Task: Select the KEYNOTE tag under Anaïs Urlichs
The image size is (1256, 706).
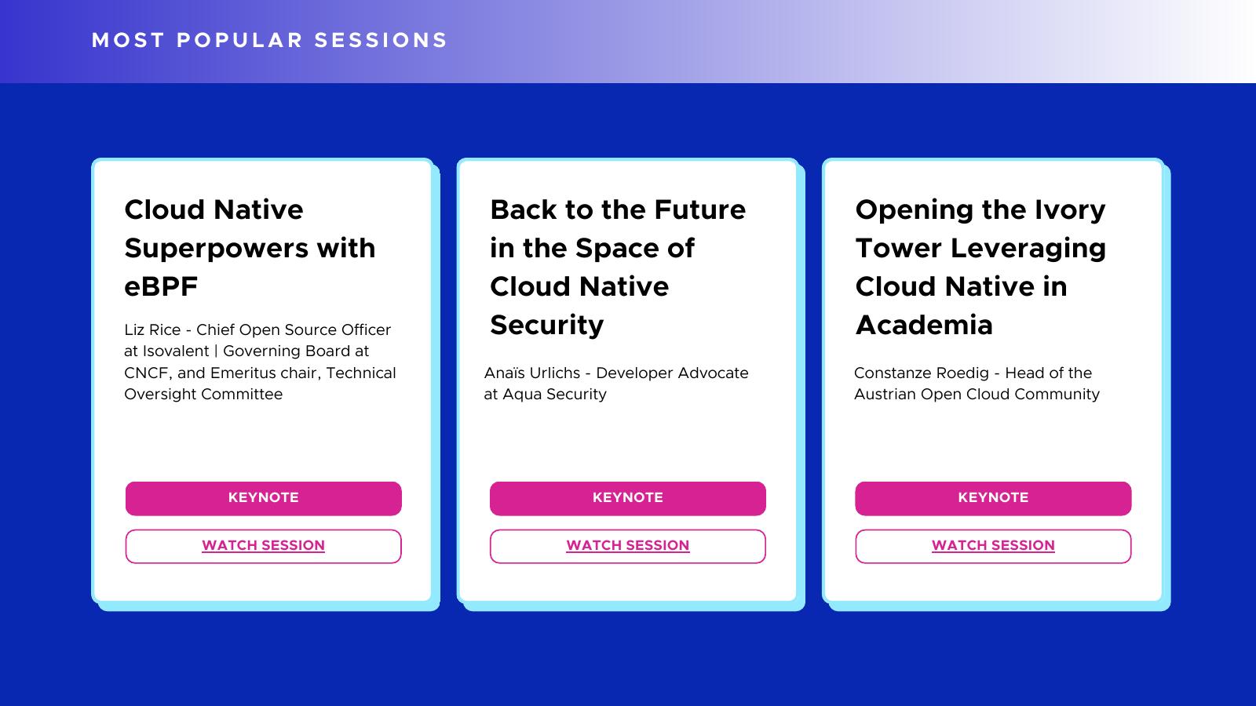Action: [x=627, y=498]
